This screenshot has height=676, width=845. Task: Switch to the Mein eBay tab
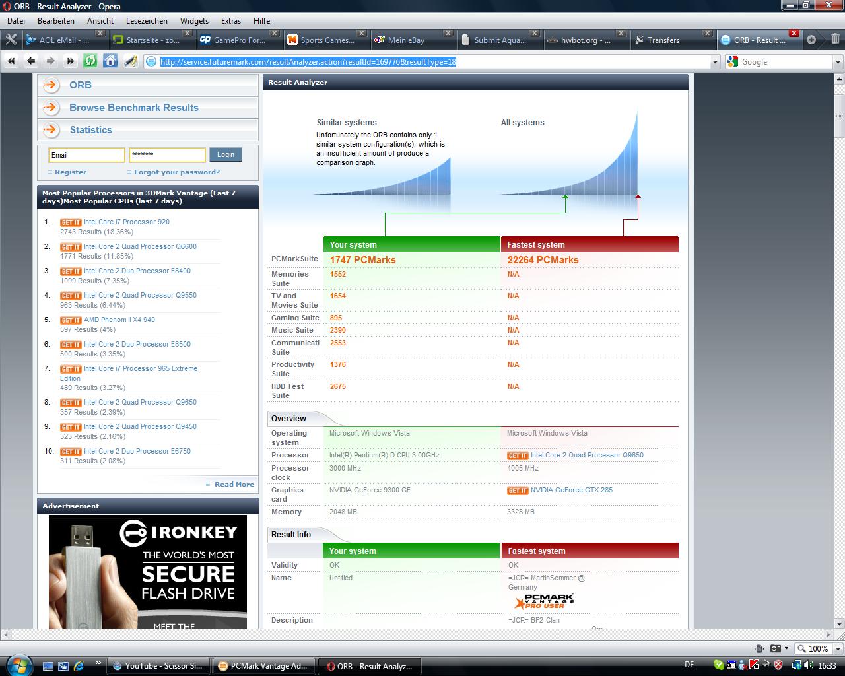[x=413, y=40]
